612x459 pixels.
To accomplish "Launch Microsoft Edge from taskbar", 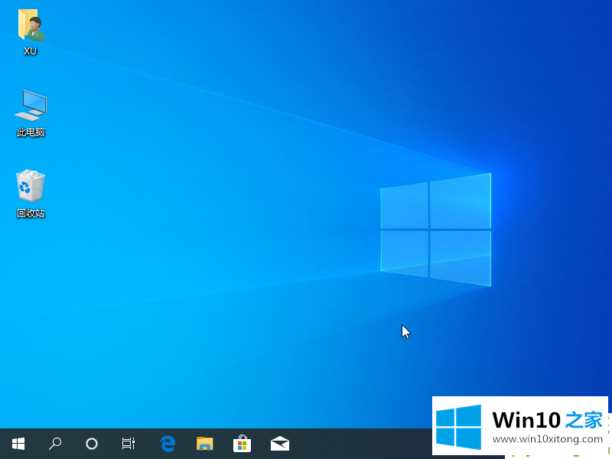I will point(168,444).
